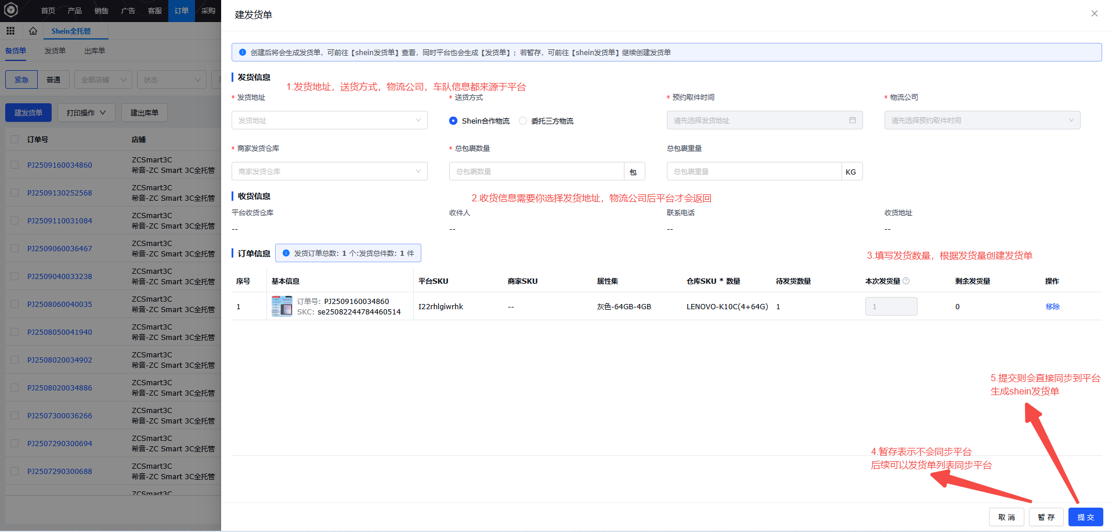This screenshot has width=1112, height=532.
Task: Click the 提交 submit button
Action: tap(1085, 517)
